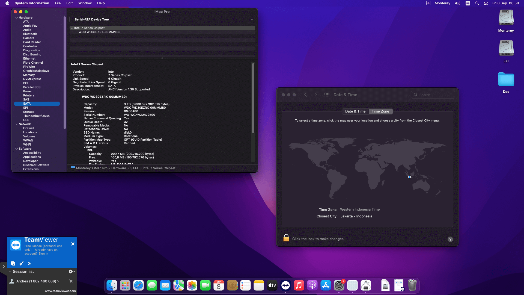Open the Window menu
Screen dimensions: 524x295
click(x=85, y=3)
